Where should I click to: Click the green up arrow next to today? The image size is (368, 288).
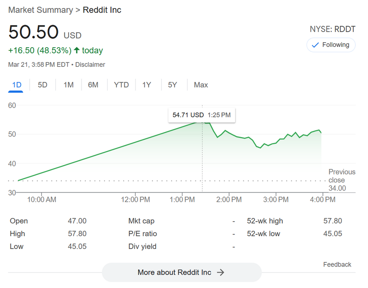point(76,50)
